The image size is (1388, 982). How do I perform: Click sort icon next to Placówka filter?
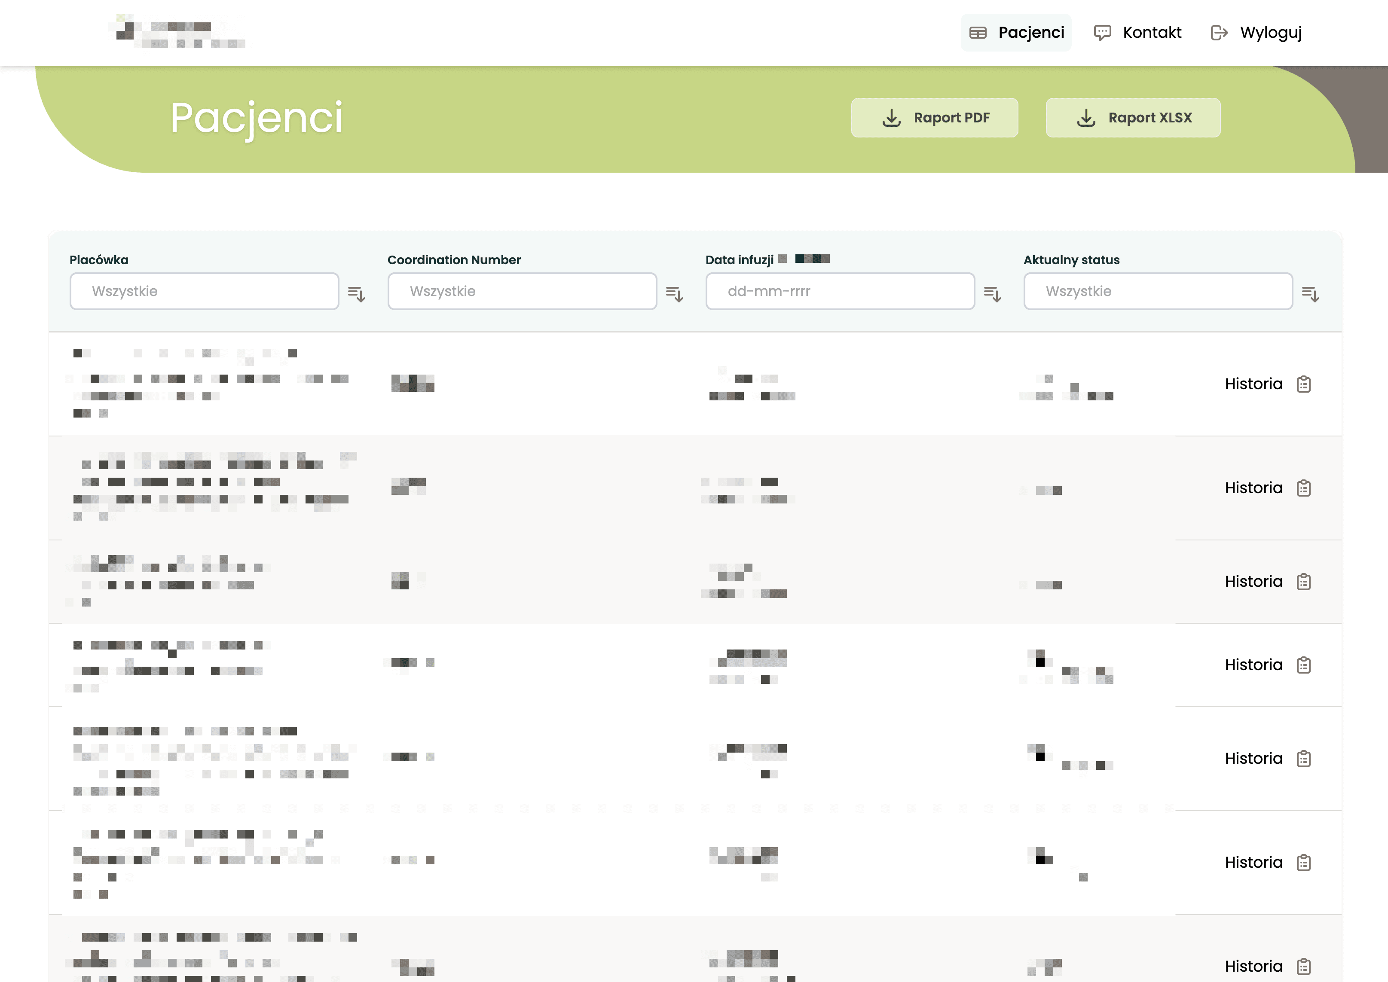356,295
